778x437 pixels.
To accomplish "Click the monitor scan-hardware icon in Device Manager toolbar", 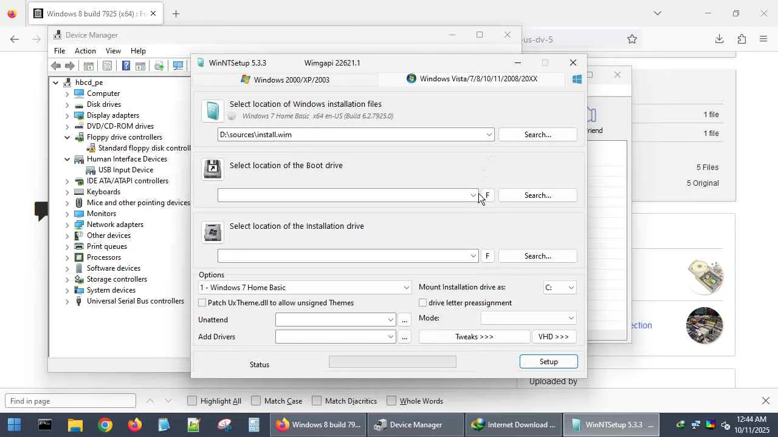I will click(178, 66).
